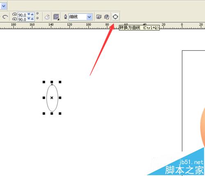Increase the ending angle with the up arrow

pos(32,19)
